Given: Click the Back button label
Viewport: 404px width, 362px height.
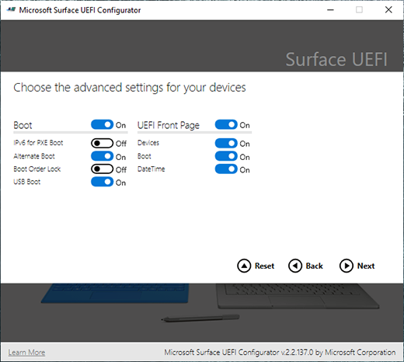Looking at the screenshot, I should [315, 266].
